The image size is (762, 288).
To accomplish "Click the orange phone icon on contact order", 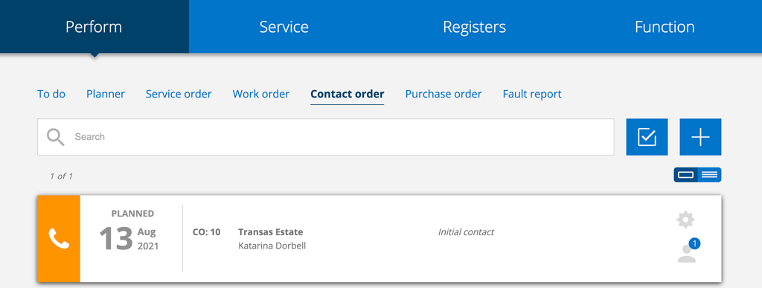I will (59, 238).
